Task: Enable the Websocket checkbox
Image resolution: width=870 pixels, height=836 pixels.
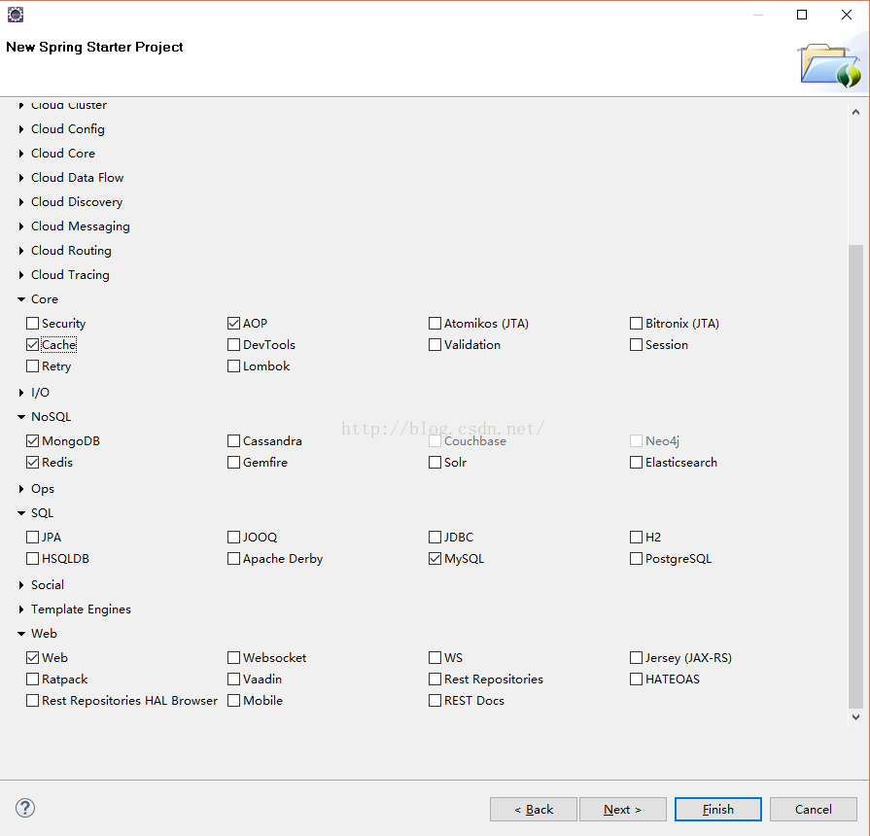Action: pyautogui.click(x=233, y=657)
